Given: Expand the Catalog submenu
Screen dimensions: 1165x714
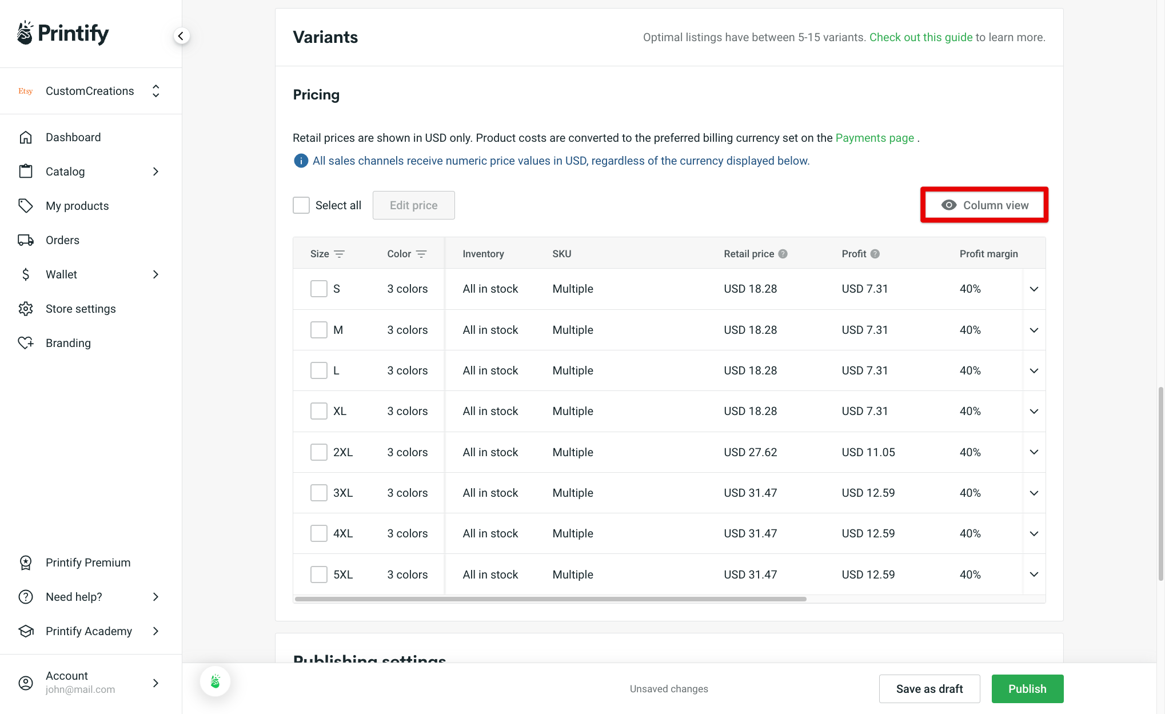Looking at the screenshot, I should pos(155,171).
